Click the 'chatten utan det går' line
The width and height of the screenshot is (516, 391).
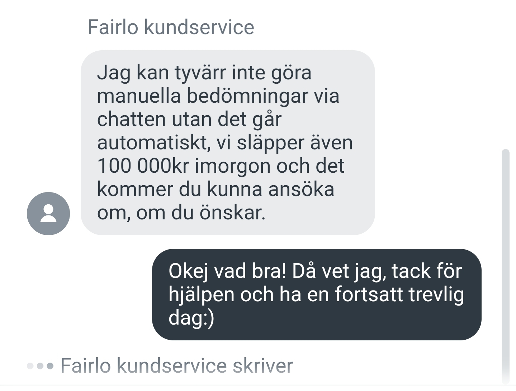(189, 119)
